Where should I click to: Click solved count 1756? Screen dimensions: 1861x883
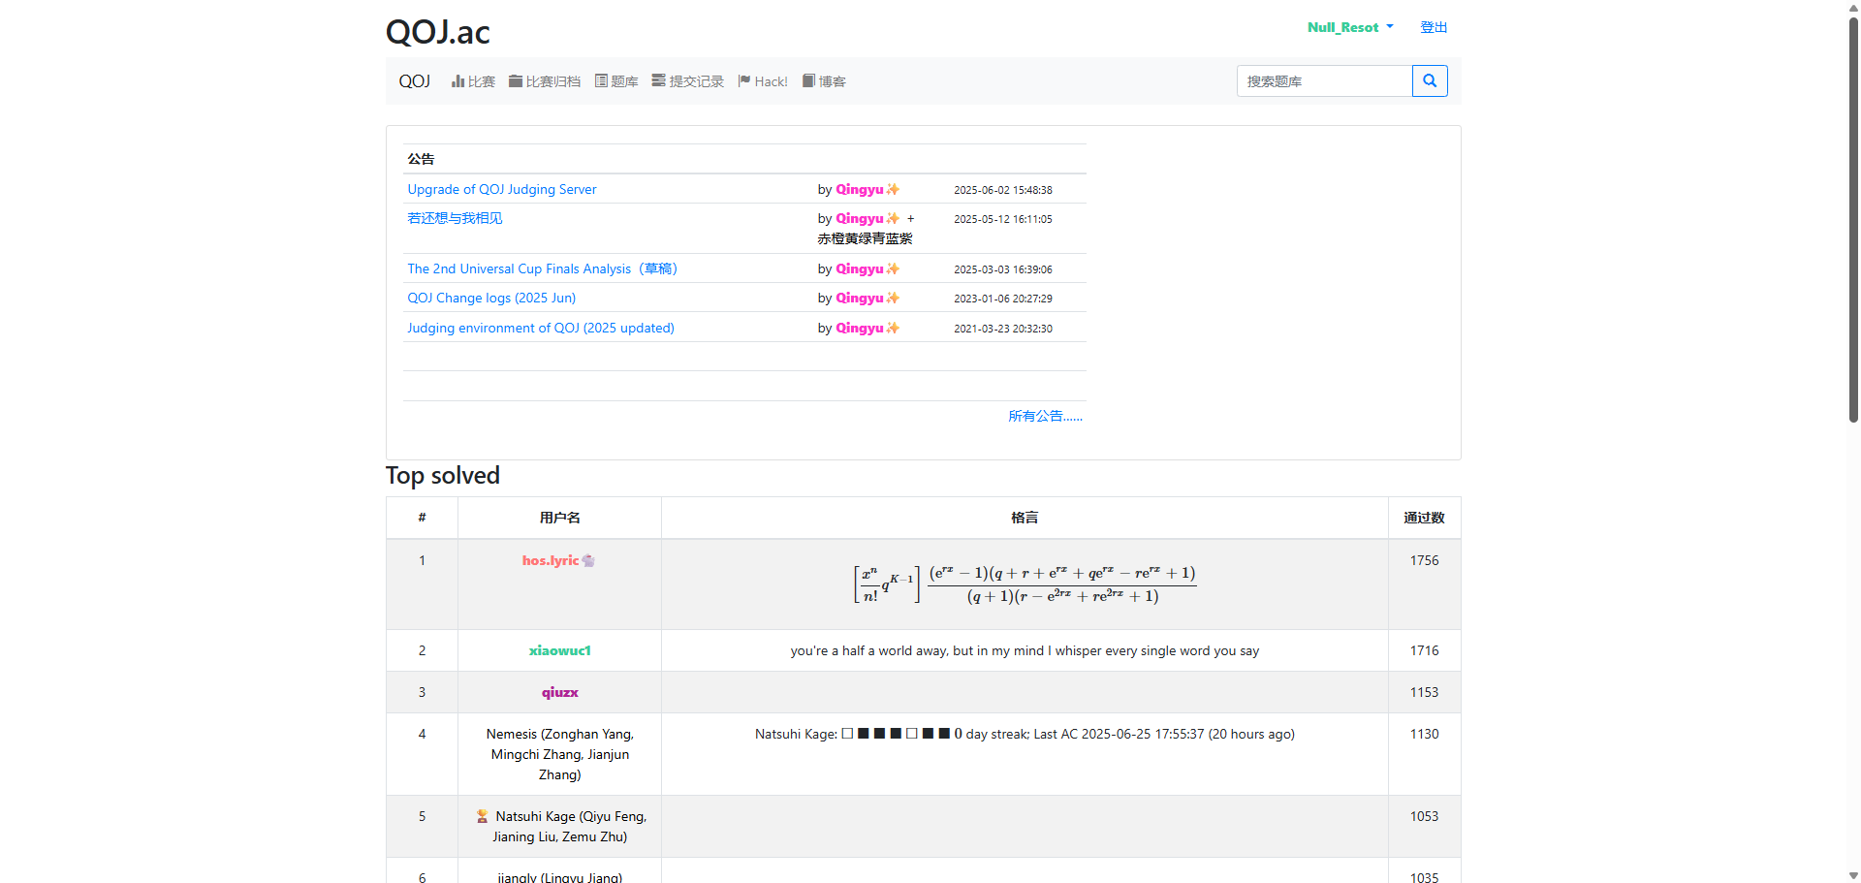point(1425,560)
